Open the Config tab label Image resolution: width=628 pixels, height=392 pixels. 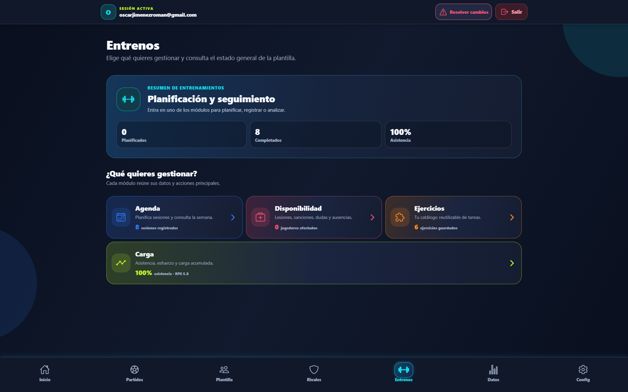pyautogui.click(x=583, y=380)
